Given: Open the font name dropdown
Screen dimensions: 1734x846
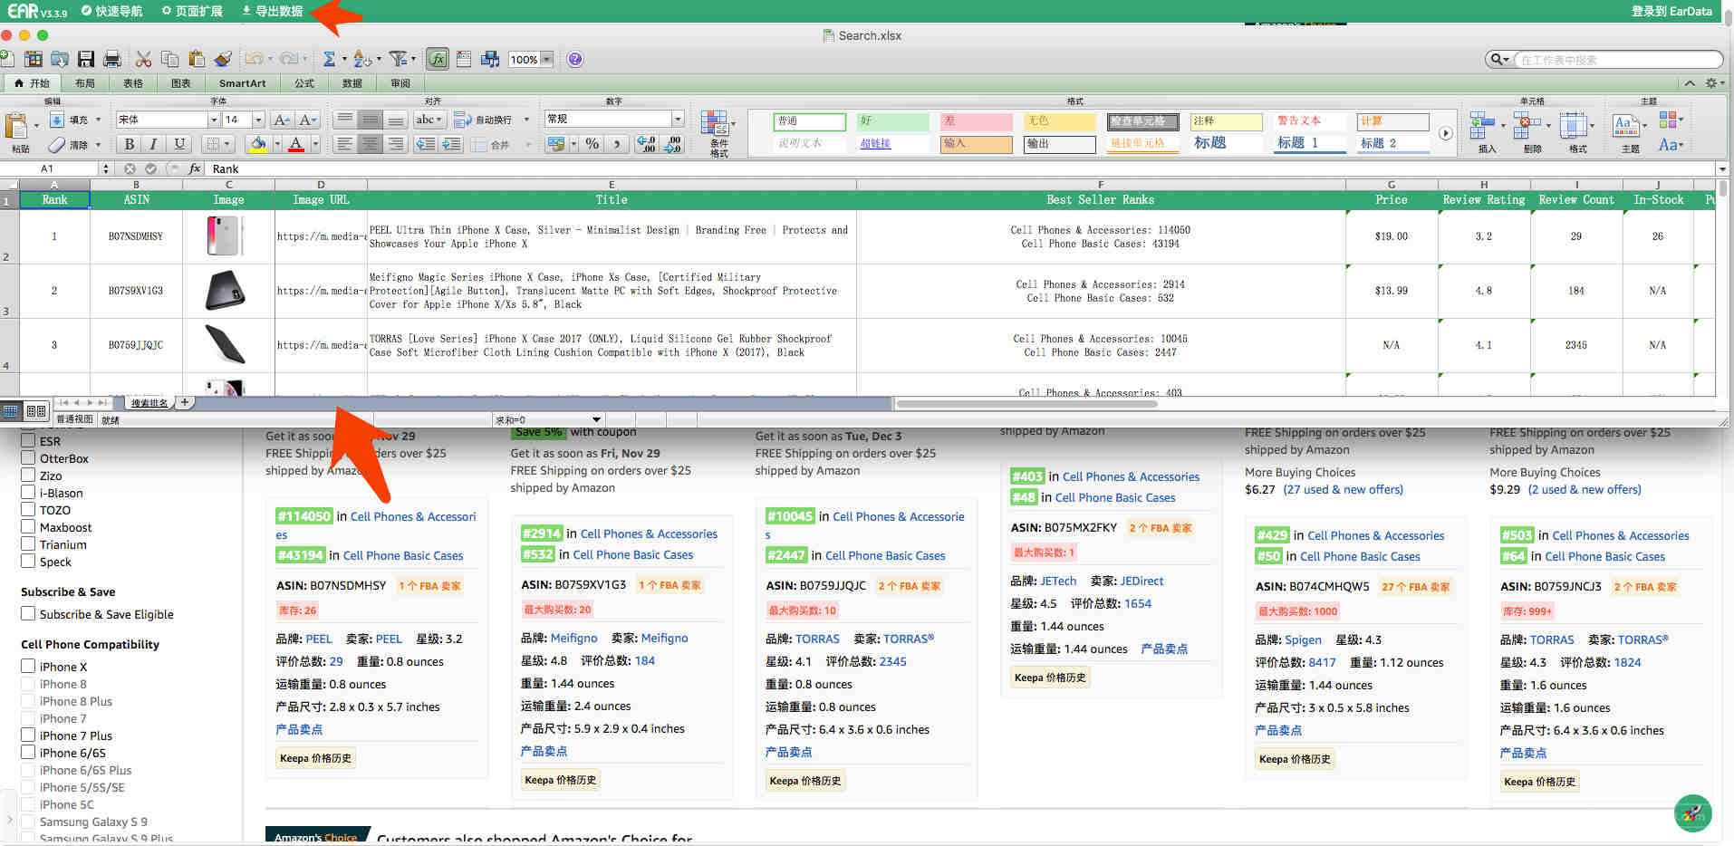Looking at the screenshot, I should [214, 120].
